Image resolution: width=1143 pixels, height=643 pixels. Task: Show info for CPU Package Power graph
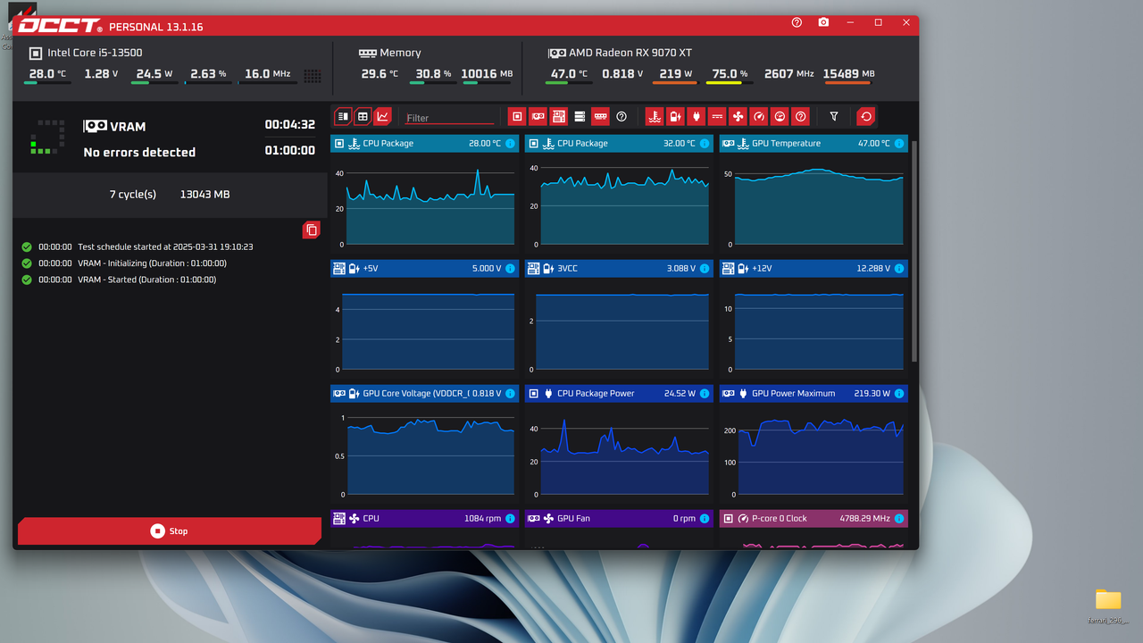click(x=705, y=393)
